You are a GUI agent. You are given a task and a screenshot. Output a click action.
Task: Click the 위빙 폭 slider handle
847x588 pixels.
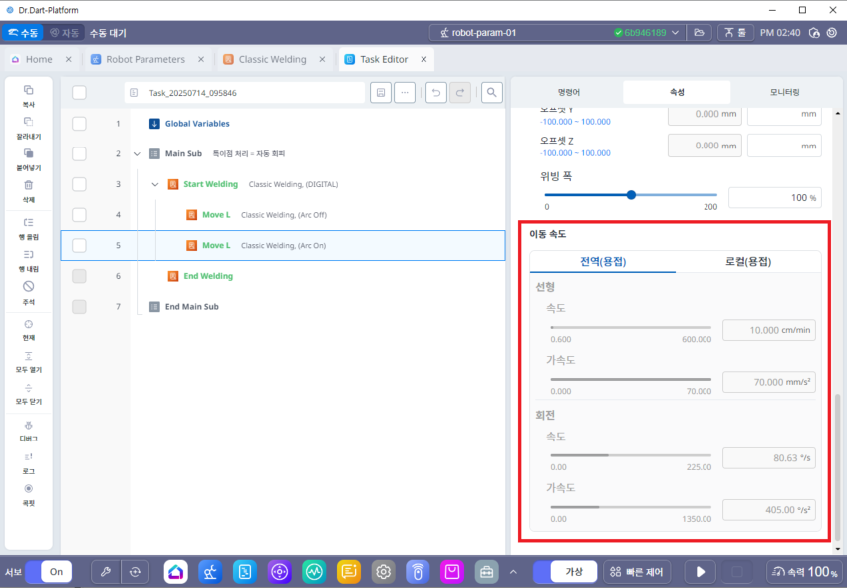click(x=631, y=195)
